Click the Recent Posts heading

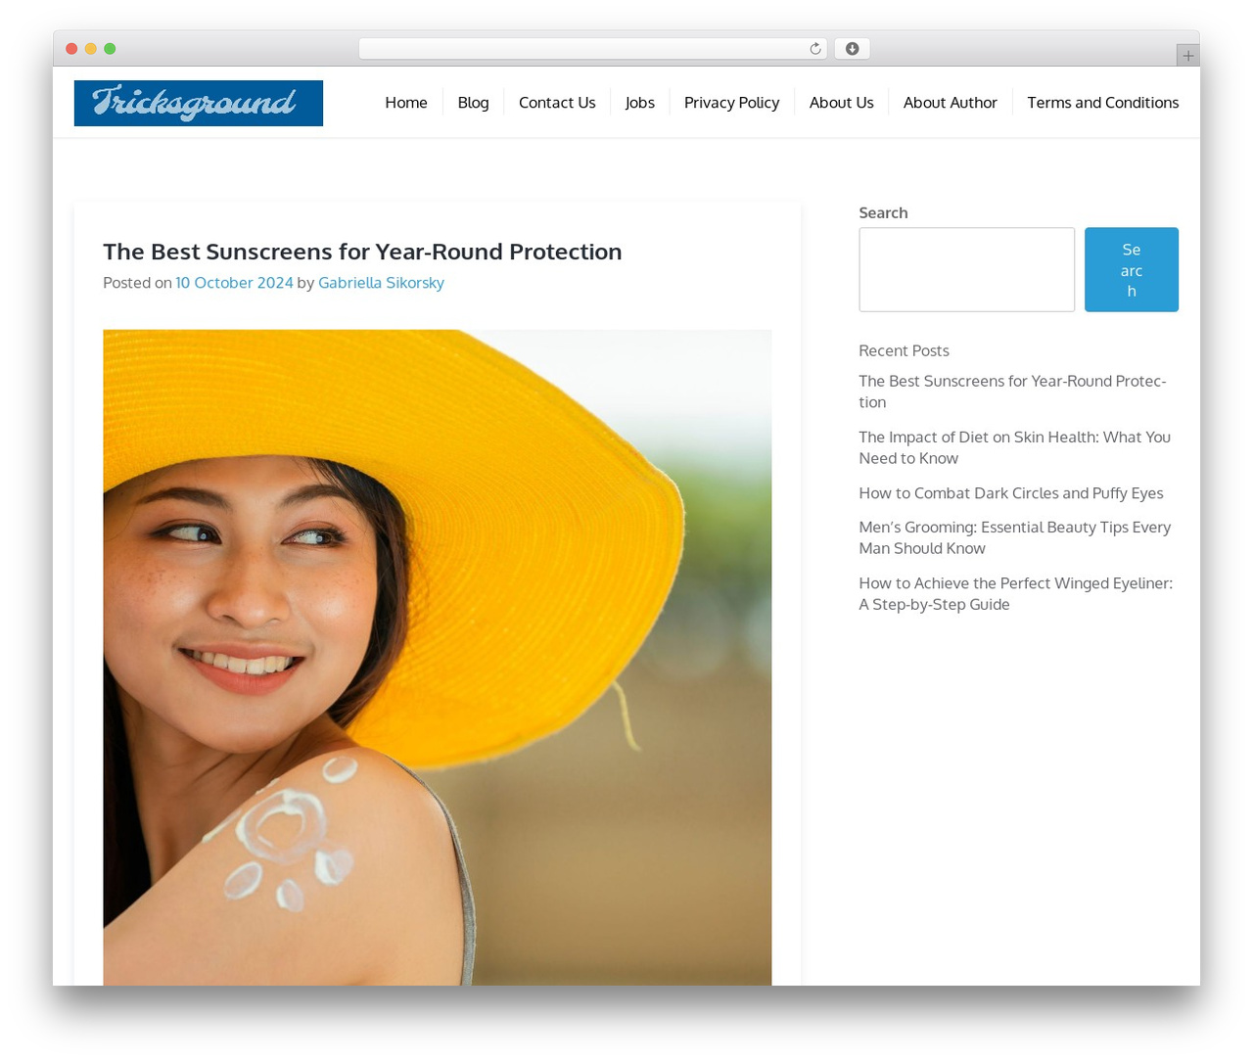pos(904,350)
